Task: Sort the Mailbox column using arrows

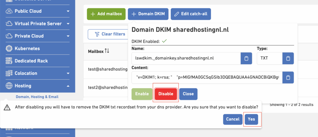Action: point(107,51)
